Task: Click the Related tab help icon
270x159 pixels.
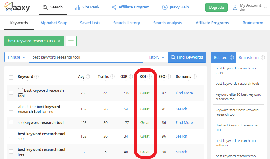Action: pyautogui.click(x=232, y=57)
